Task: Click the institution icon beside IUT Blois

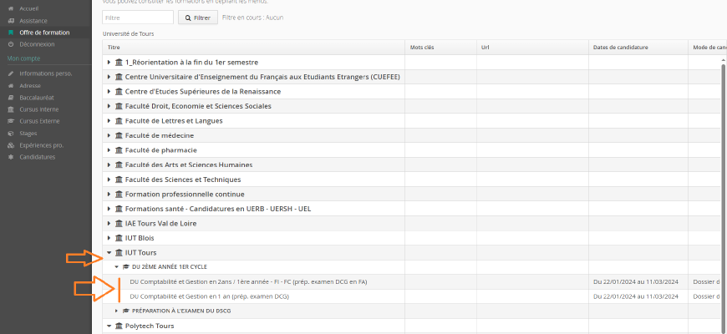Action: 119,238
